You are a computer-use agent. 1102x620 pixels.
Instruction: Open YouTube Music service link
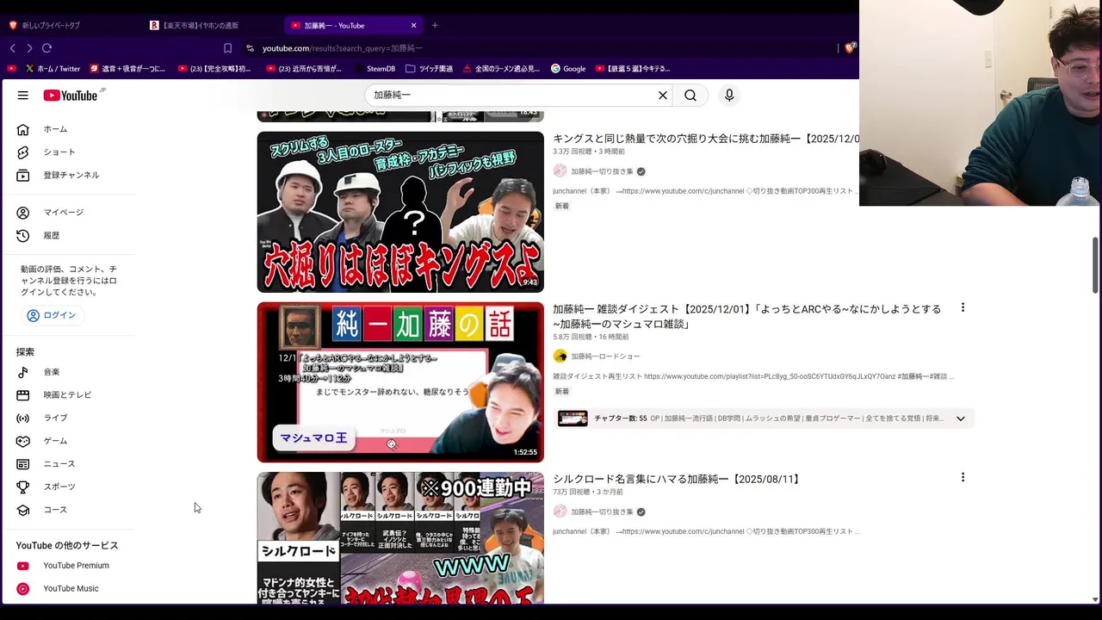69,589
